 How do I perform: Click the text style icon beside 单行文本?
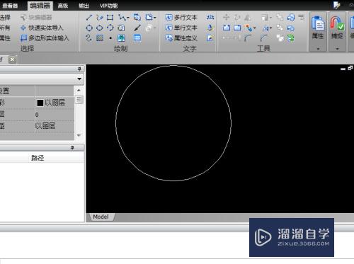point(210,28)
